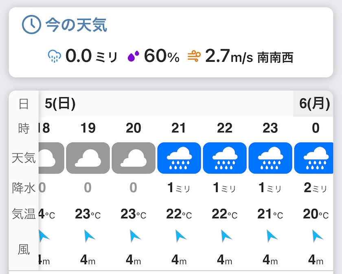This screenshot has width=342, height=274.
Task: Select the rain icon for 22時
Action: tap(225, 158)
